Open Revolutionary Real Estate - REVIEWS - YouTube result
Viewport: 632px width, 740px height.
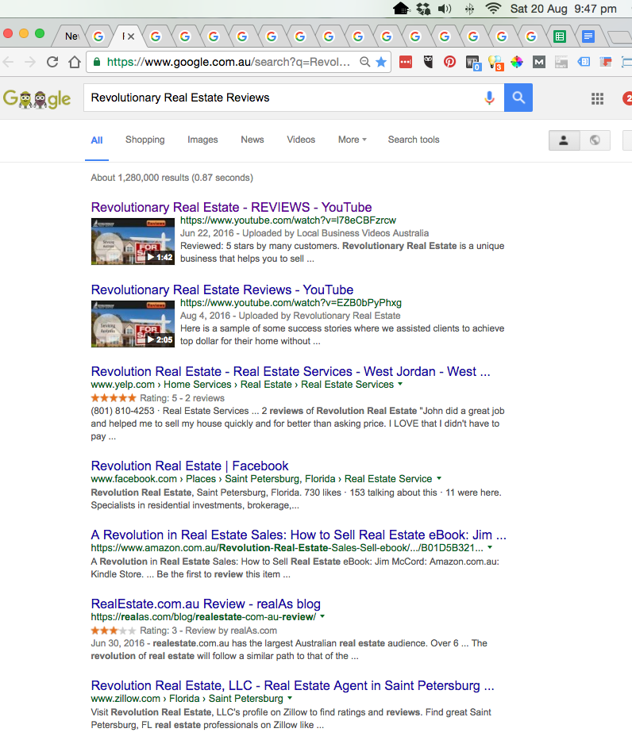coord(232,207)
